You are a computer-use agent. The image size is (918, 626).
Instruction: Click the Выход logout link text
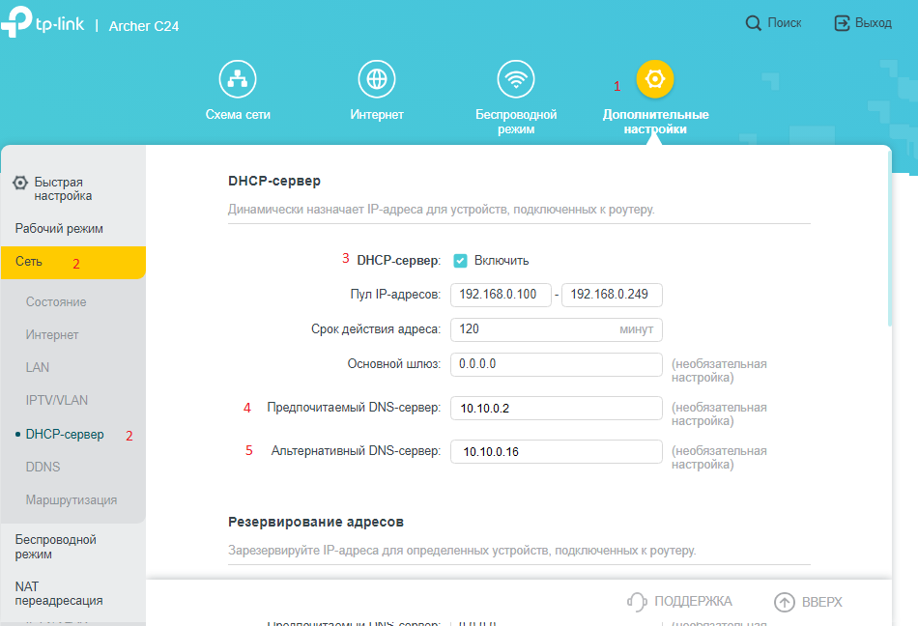pyautogui.click(x=874, y=23)
